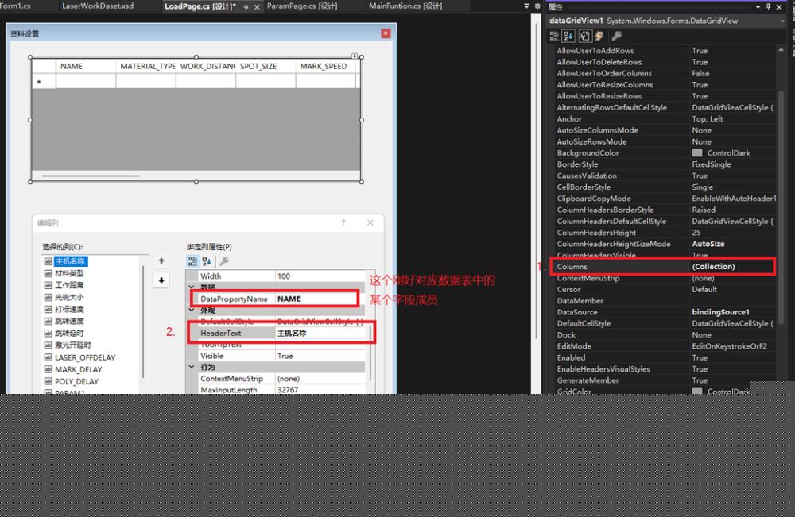Select the MARK_DELAY column in list
The width and height of the screenshot is (795, 517).
point(78,369)
